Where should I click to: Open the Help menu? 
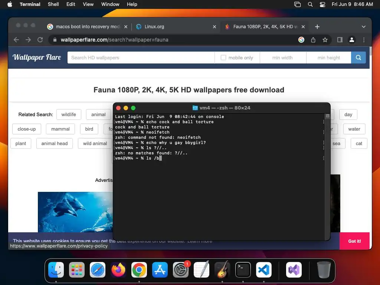132,4
